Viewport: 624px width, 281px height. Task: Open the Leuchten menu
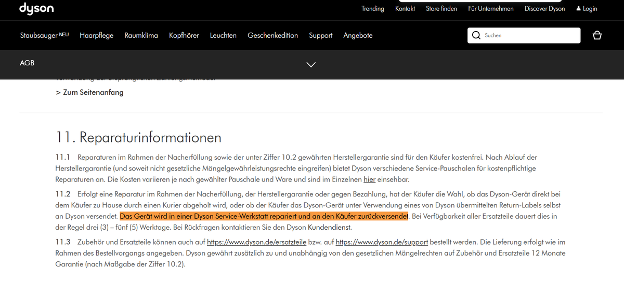(223, 35)
